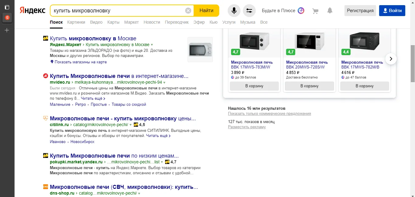The width and height of the screenshot is (415, 197).
Task: Start voice search with microphone icon
Action: (x=234, y=11)
